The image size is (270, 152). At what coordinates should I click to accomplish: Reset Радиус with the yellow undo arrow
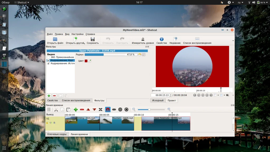coord(140,55)
